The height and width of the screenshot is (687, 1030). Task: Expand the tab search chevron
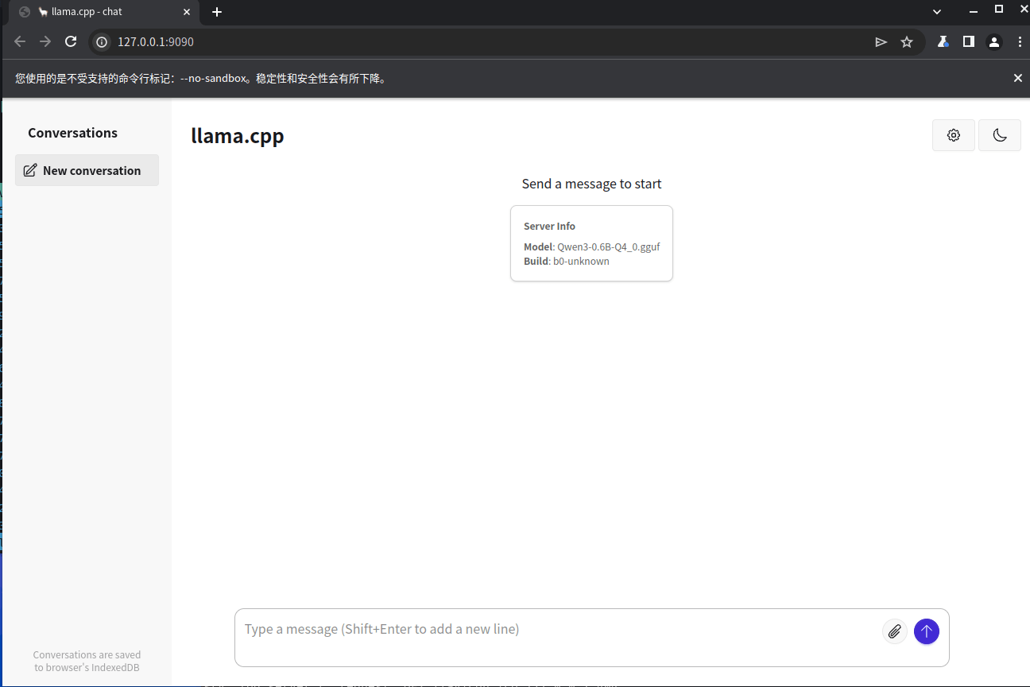tap(937, 12)
